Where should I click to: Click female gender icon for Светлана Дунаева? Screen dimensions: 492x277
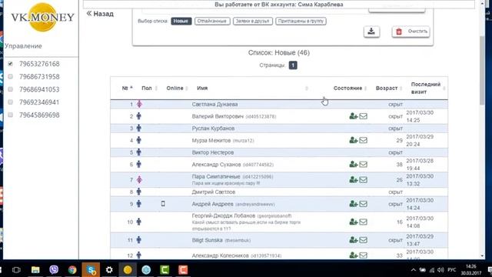click(139, 105)
